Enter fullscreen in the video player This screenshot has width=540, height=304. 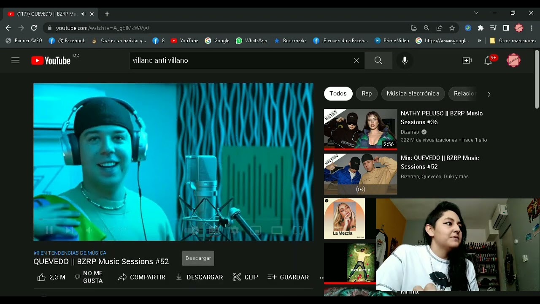(x=298, y=230)
